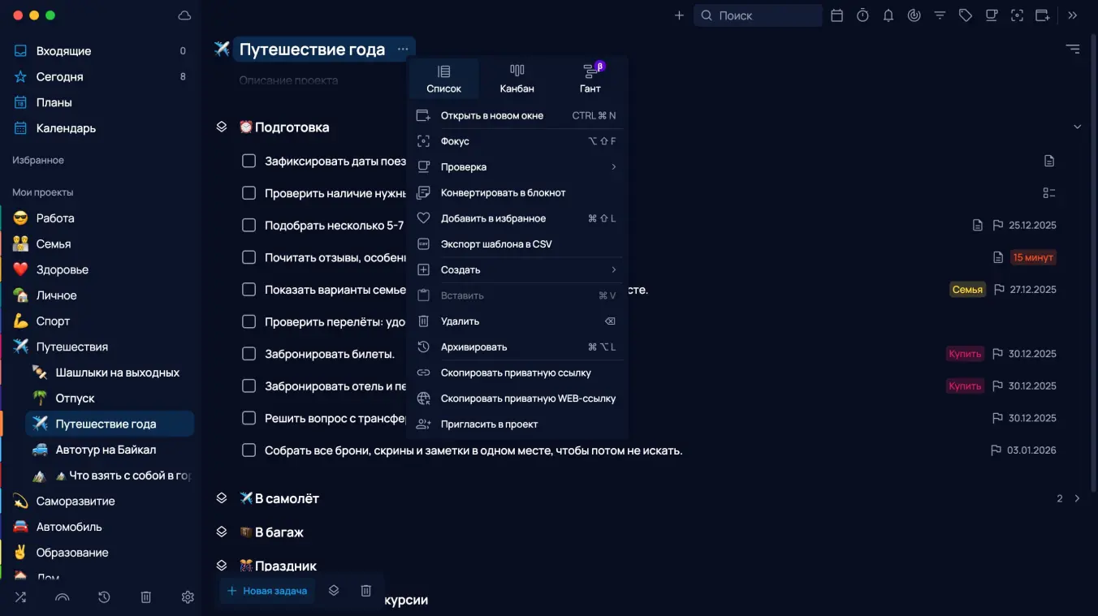Viewport: 1098px width, 616px height.
Task: Open notifications via the bell icon
Action: click(888, 15)
